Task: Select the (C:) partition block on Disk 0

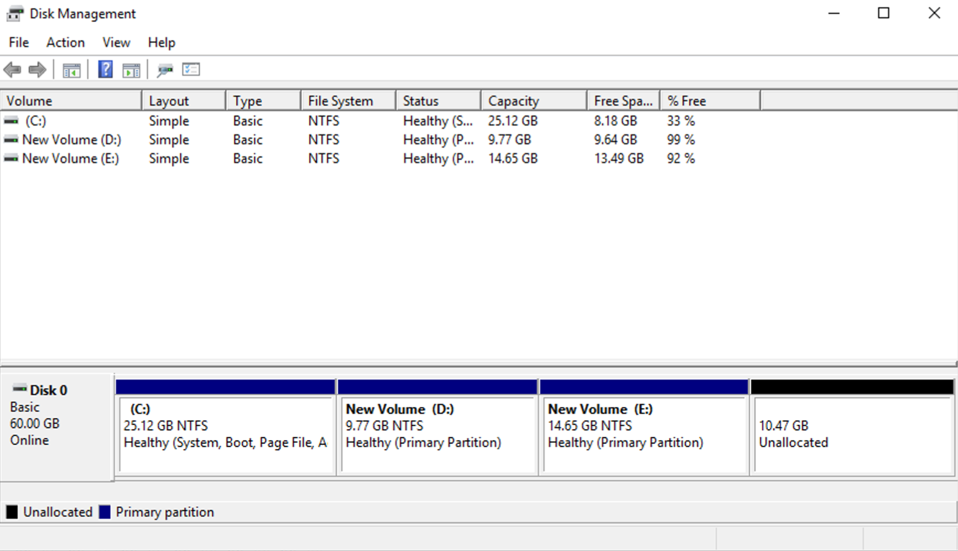Action: coord(226,427)
